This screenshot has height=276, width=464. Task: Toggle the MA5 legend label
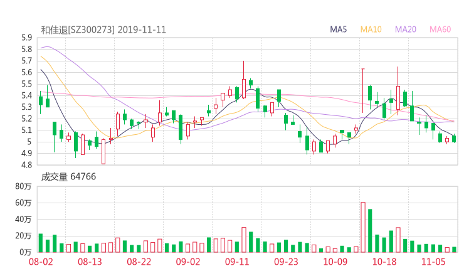tap(339, 29)
